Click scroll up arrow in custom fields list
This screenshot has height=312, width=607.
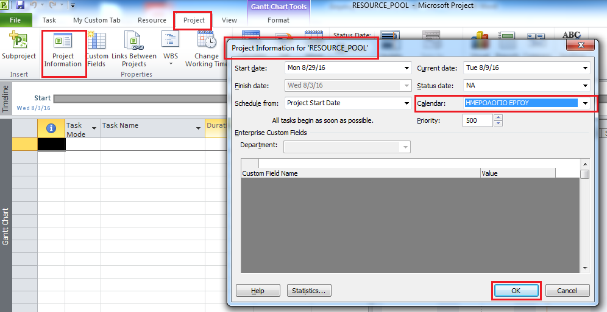tap(585, 164)
